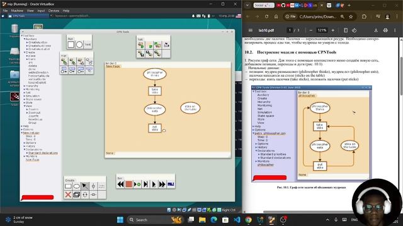Bookmark this page with the star icon
The width and height of the screenshot is (403, 226).
(351, 17)
